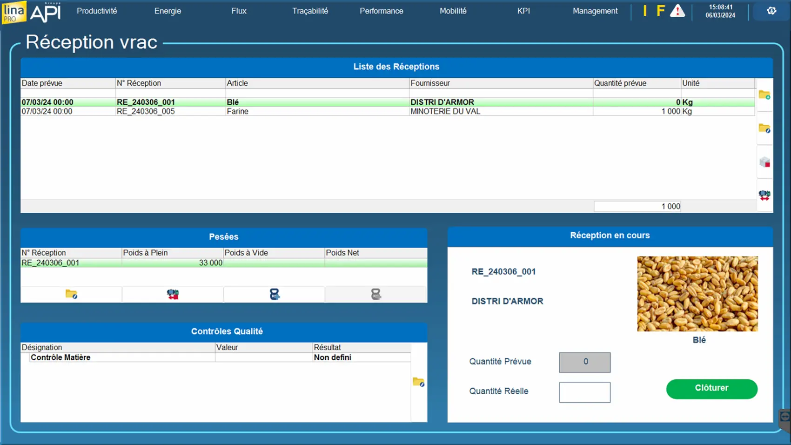
Task: Open the user settings gear icon
Action: click(x=771, y=11)
